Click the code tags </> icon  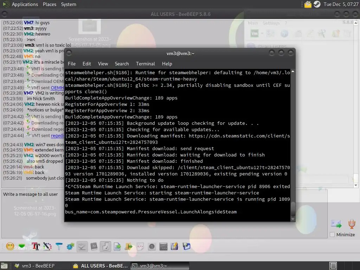140,246
